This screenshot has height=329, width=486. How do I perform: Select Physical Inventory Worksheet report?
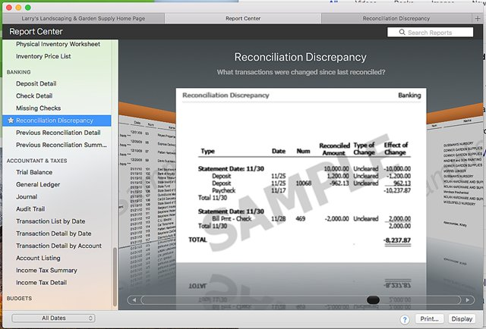[x=58, y=44]
